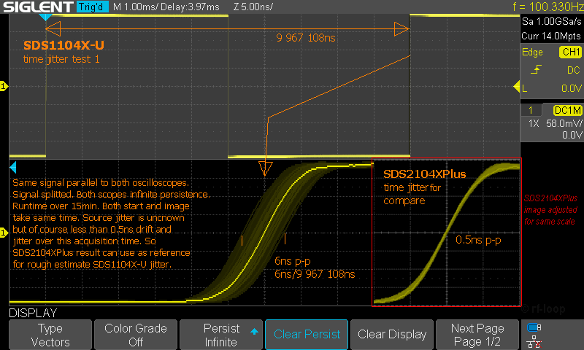Click the M 1.00ms/ timebase readout
Screen dimensions: 584x350
click(136, 7)
